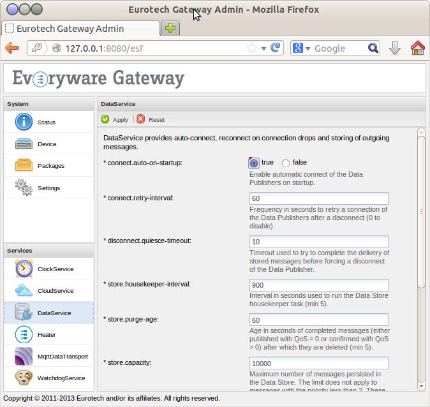The image size is (430, 407).
Task: Click the DataService panel title
Action: coord(118,104)
